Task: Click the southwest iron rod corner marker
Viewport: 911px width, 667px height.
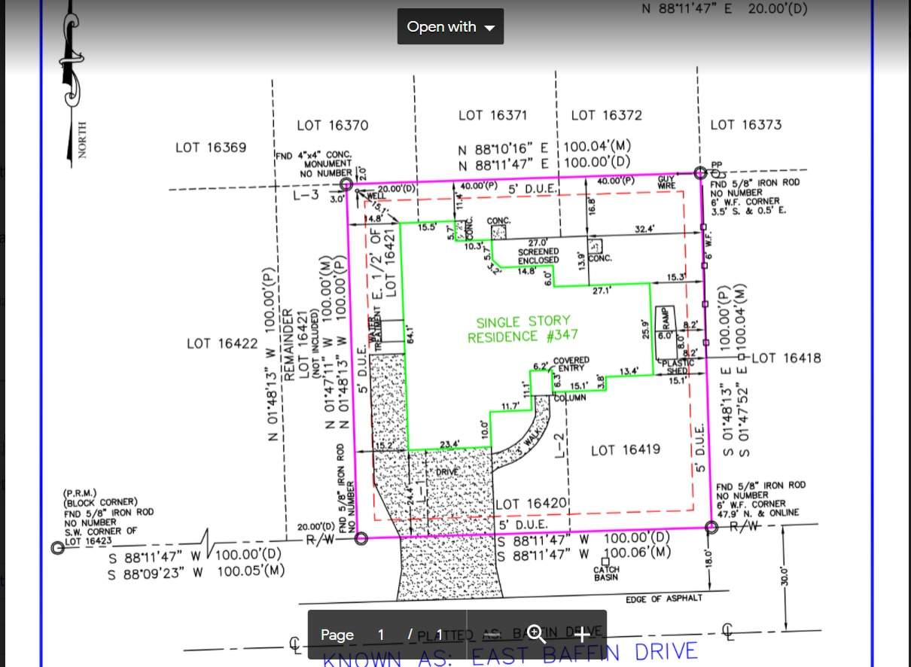Action: coord(361,538)
